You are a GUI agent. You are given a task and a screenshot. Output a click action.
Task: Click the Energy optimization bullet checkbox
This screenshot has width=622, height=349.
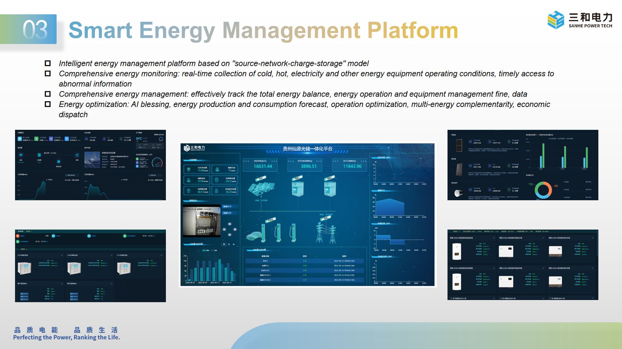(x=48, y=104)
